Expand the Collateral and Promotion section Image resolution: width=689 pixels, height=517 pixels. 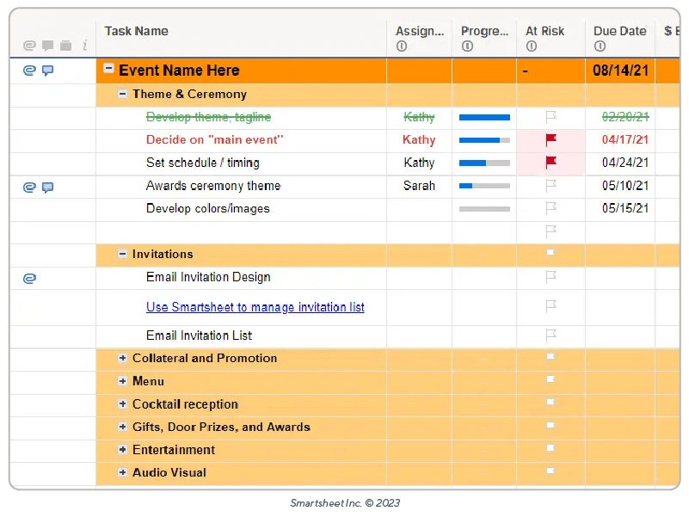tap(122, 358)
